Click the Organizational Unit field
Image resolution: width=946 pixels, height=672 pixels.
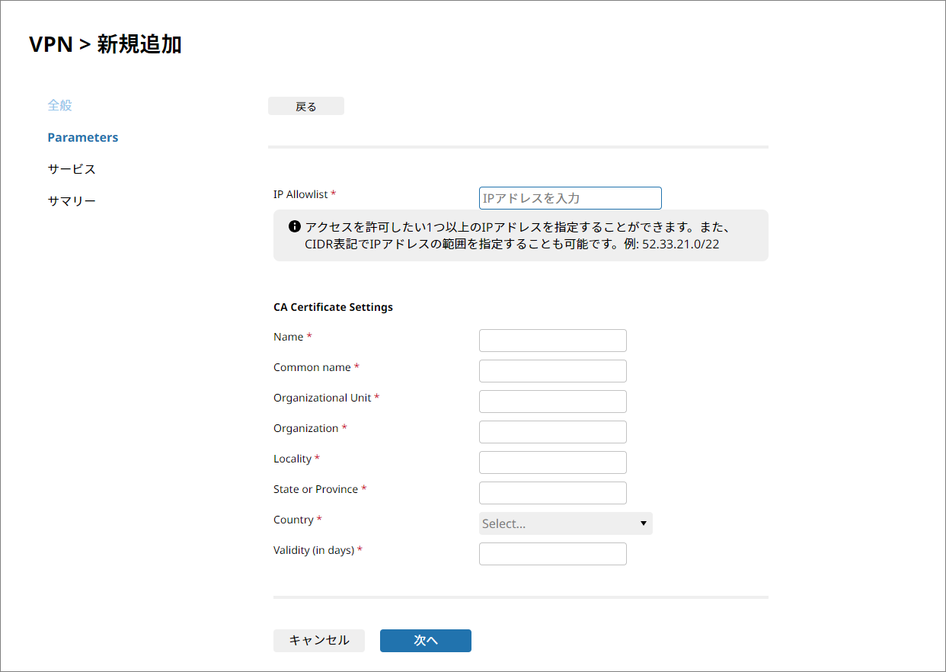click(x=552, y=402)
